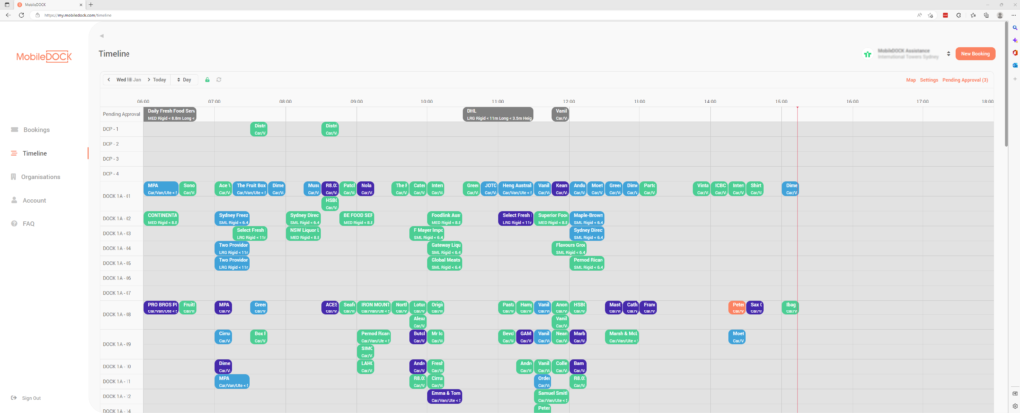This screenshot has height=413, width=1020.
Task: Go to Account in the sidebar
Action: (29, 200)
